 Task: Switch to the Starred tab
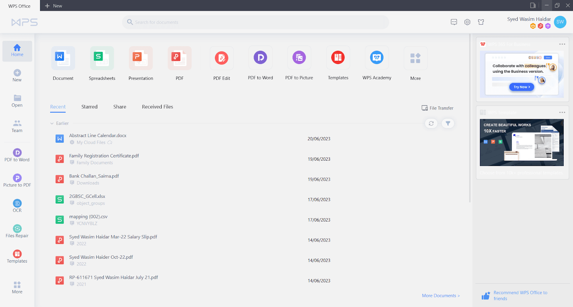coord(89,107)
